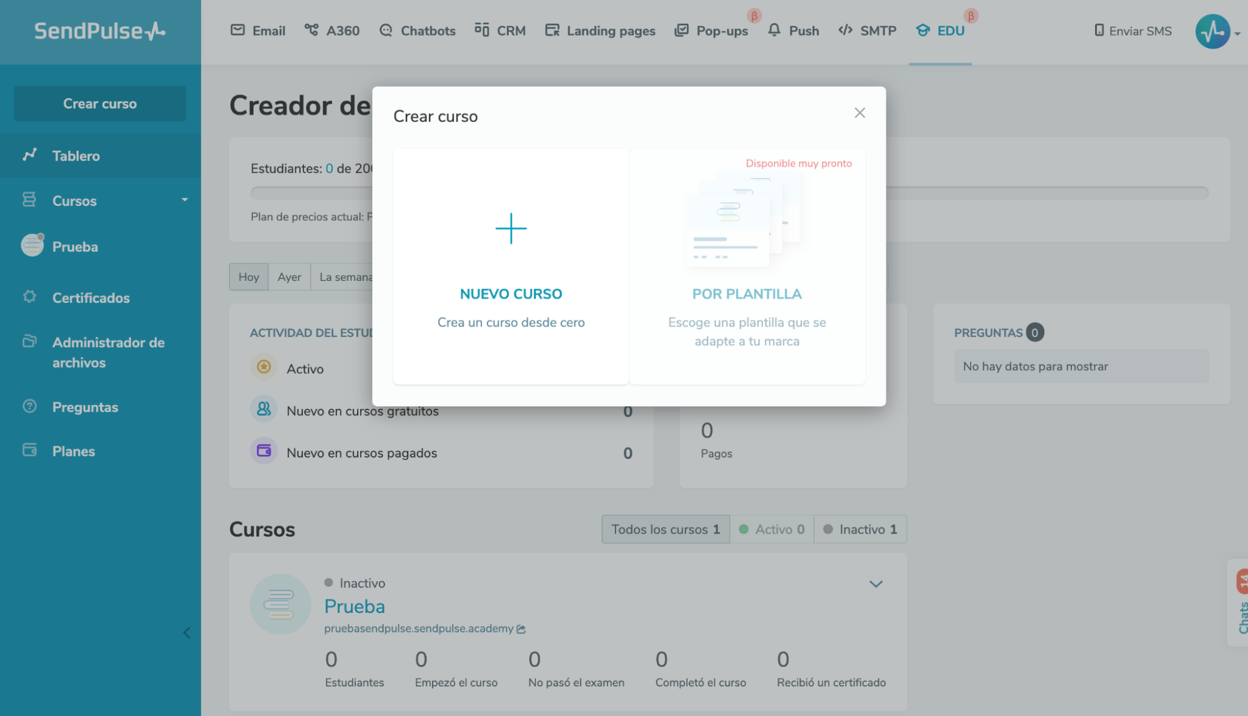The image size is (1248, 716).
Task: Choose NUEVO CURSO option
Action: point(511,267)
